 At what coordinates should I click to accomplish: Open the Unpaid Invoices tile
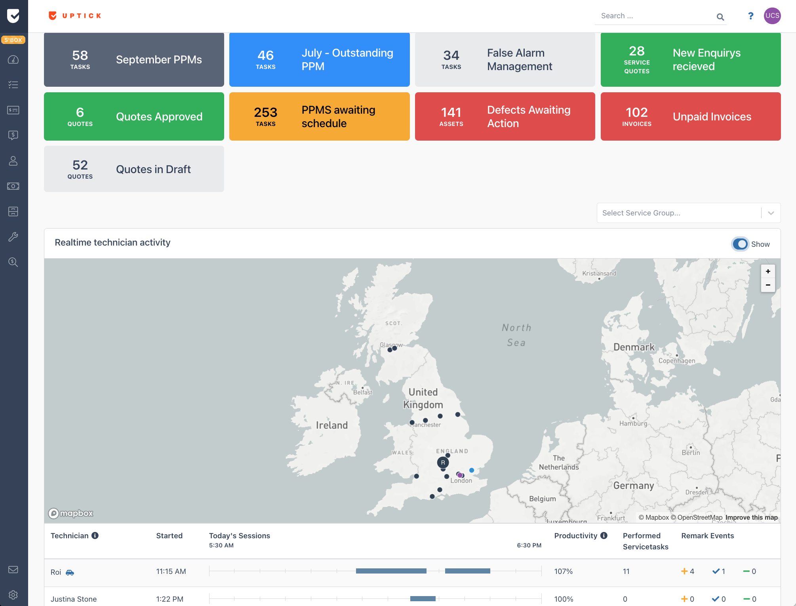click(691, 116)
